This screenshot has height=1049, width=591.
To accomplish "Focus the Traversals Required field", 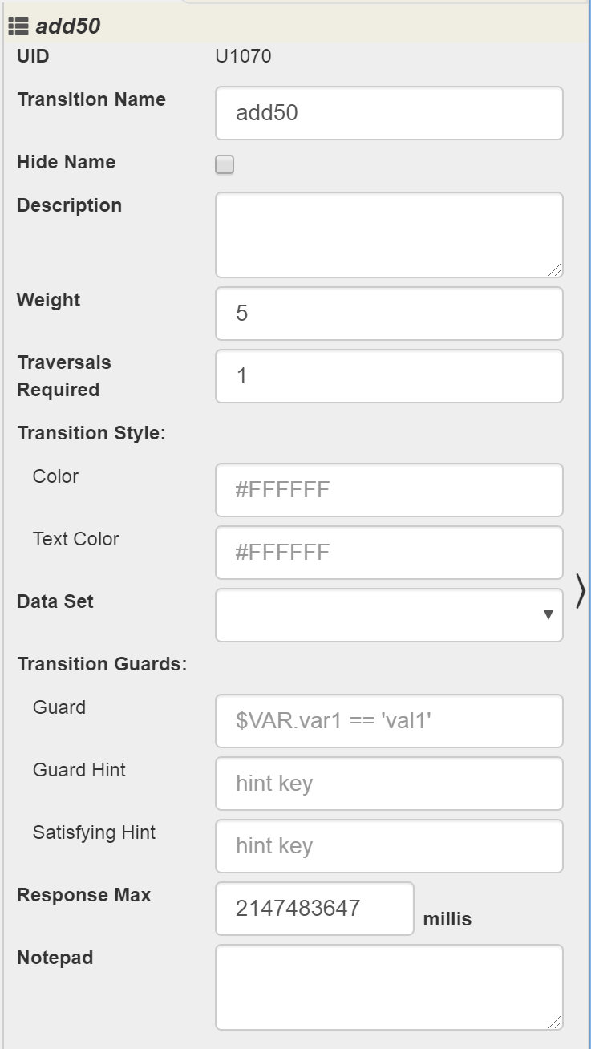I will (x=389, y=376).
